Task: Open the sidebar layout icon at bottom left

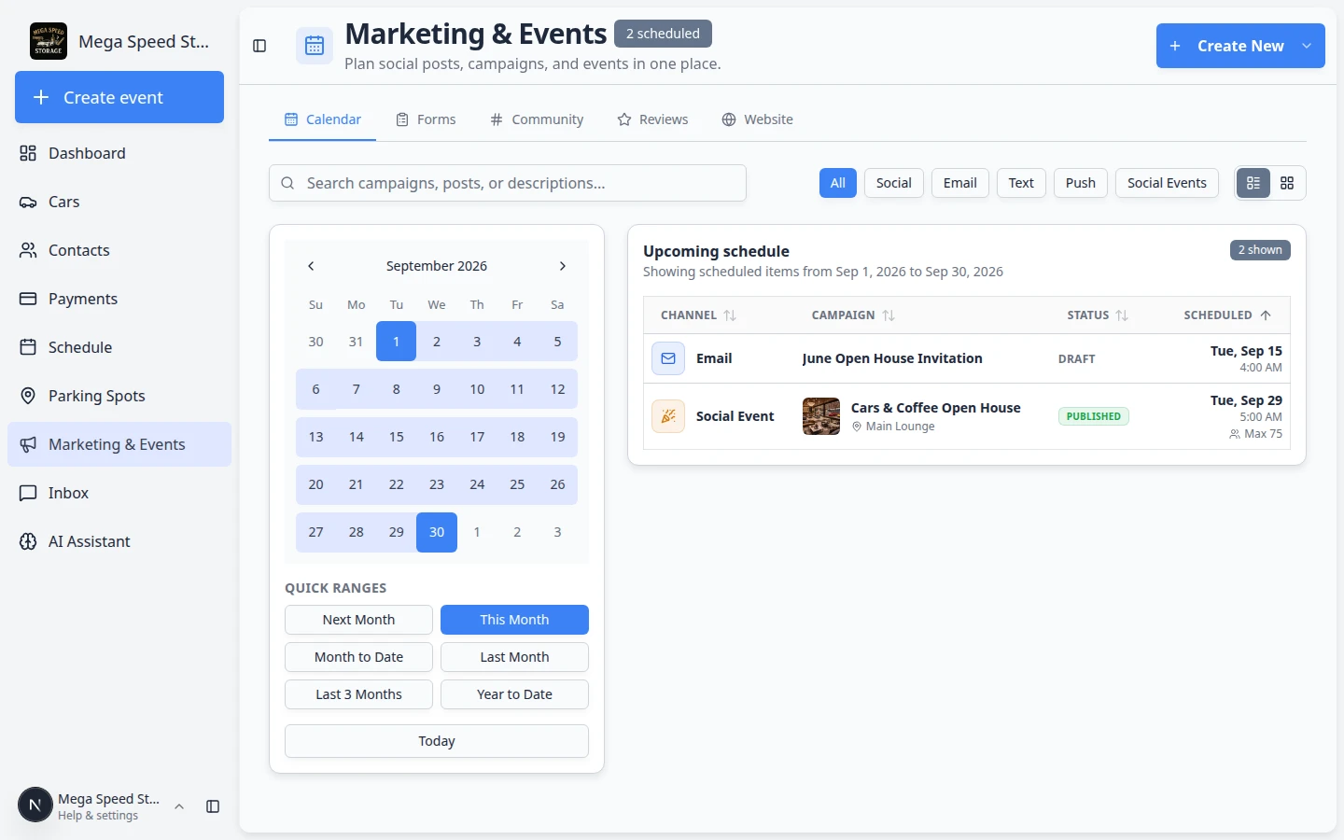Action: [213, 806]
